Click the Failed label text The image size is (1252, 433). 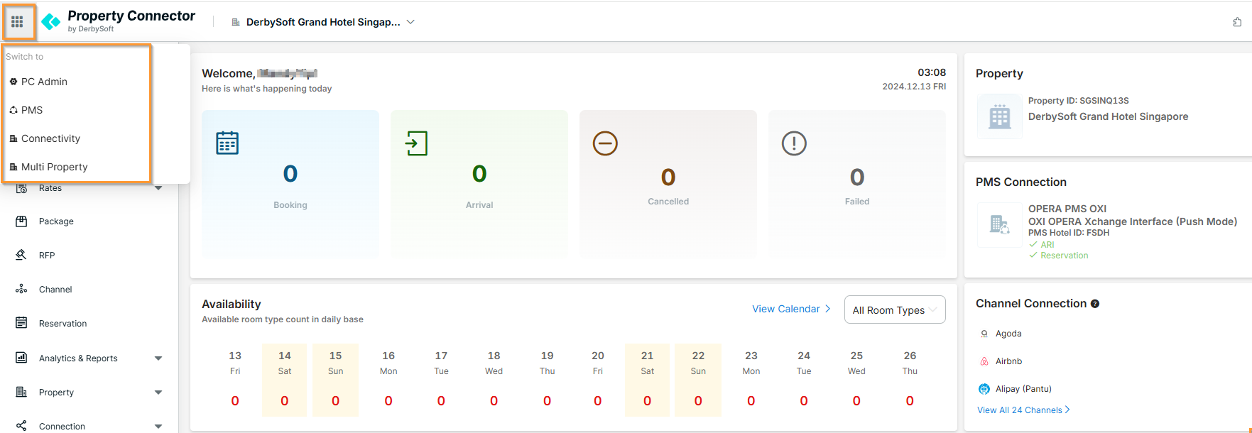click(x=857, y=202)
